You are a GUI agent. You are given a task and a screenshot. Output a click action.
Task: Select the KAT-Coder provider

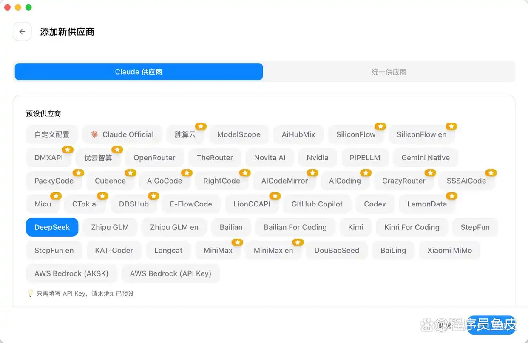114,250
